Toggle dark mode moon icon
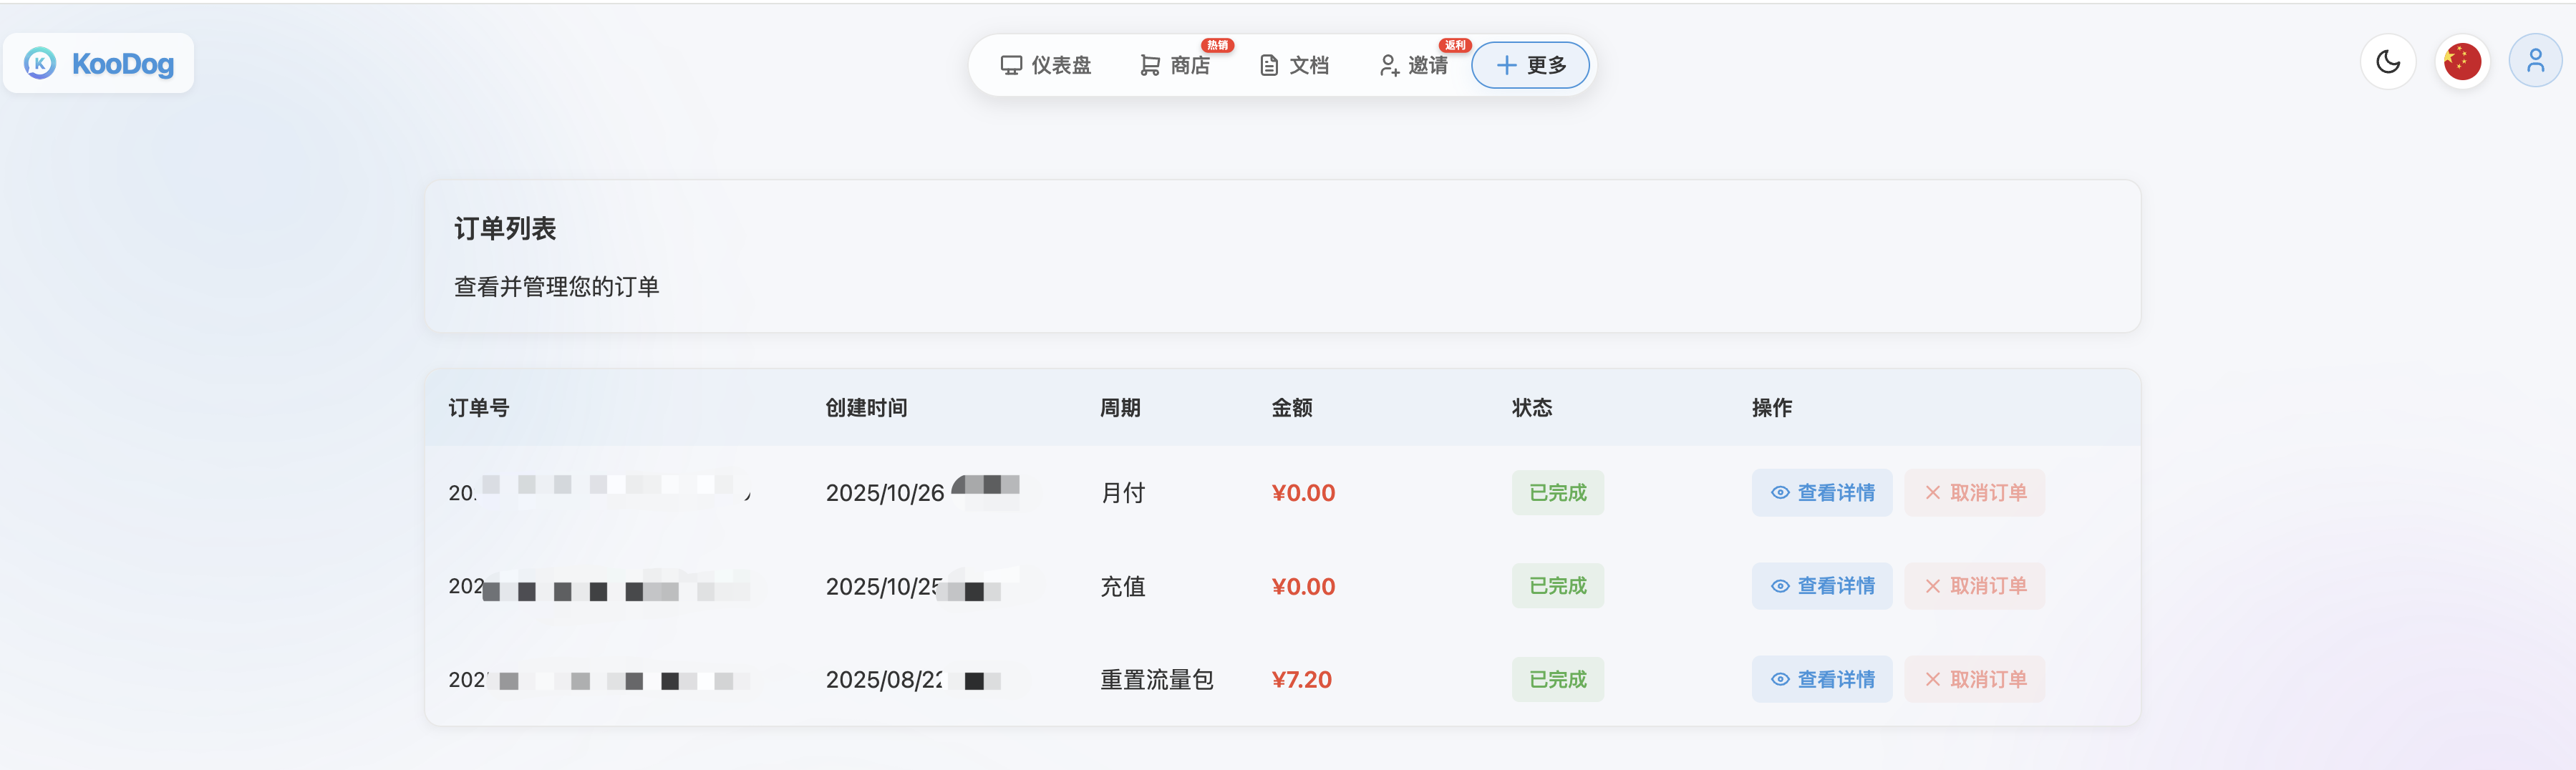The width and height of the screenshot is (2576, 770). tap(2388, 62)
